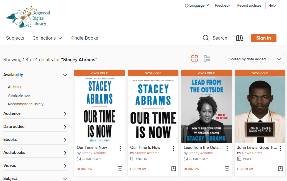287x181 pixels.
Task: Open the search magnifier icon
Action: point(206,38)
